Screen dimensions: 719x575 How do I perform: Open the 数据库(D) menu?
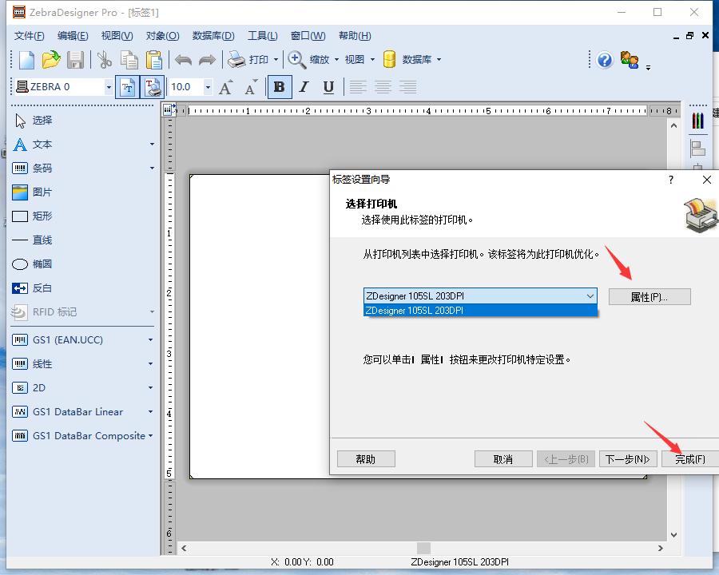pyautogui.click(x=213, y=35)
